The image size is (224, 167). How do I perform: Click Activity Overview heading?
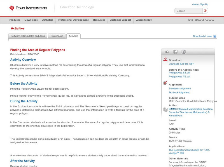pyautogui.click(x=23, y=60)
